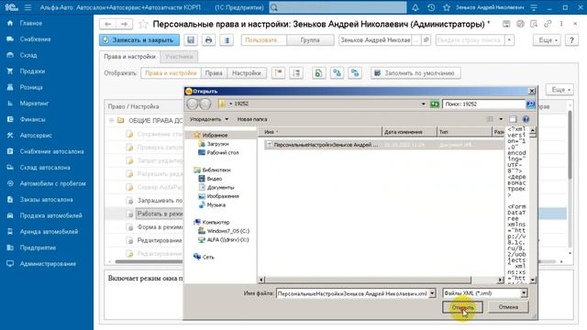Collapse ОБЩИЕ ПРАВА tree node

click(112, 120)
